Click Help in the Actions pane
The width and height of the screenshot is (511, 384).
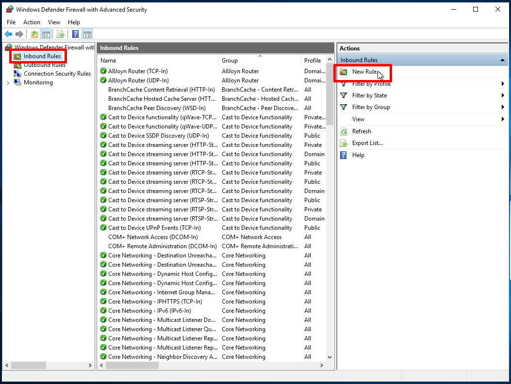358,155
